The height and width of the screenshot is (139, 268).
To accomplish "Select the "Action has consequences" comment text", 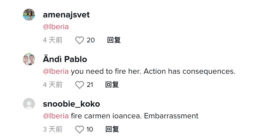I will [x=189, y=71].
